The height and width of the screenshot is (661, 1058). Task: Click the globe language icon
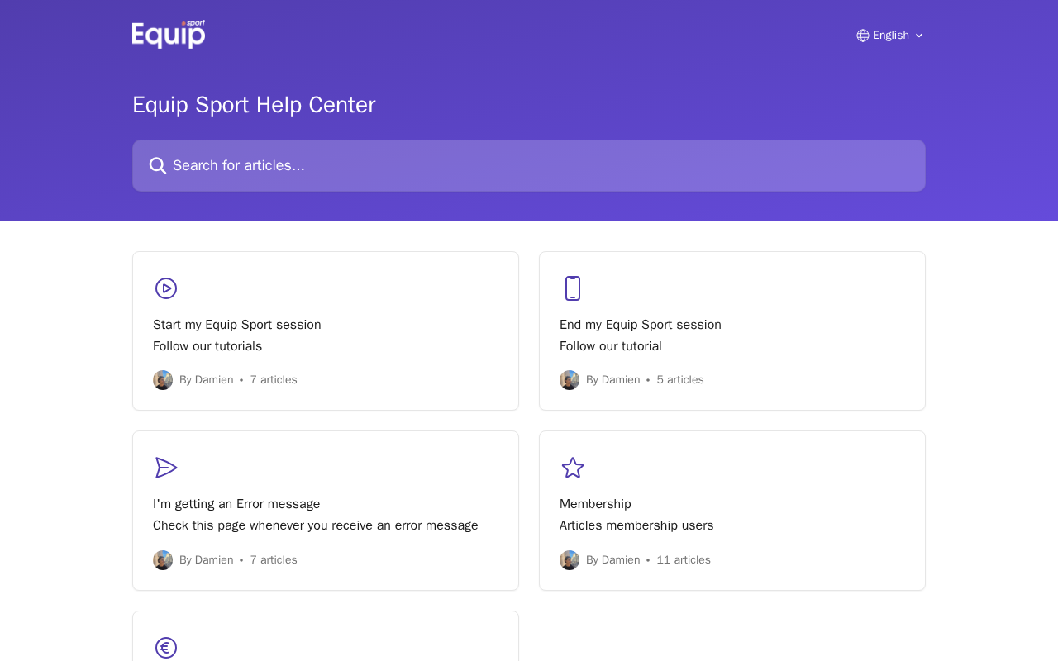point(863,36)
